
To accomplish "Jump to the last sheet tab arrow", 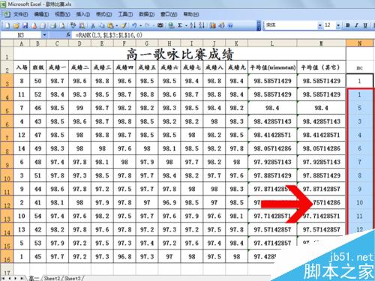I will 22,278.
